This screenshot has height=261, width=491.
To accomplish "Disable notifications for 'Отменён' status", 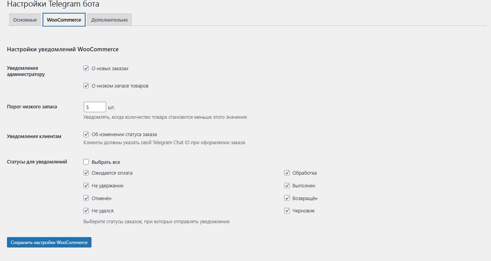I will 86,199.
